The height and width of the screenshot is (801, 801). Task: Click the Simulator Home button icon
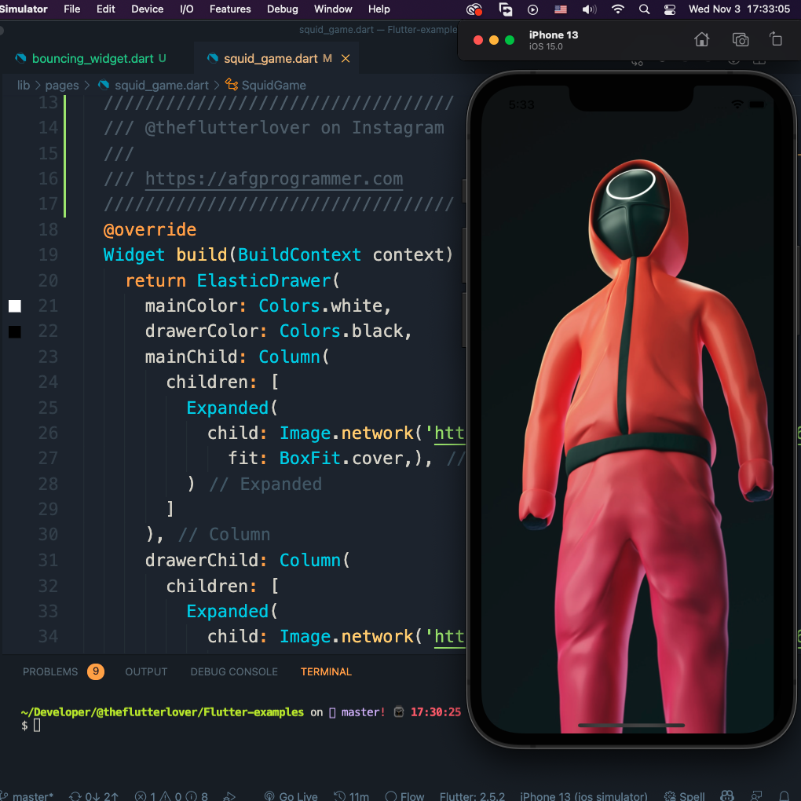701,39
